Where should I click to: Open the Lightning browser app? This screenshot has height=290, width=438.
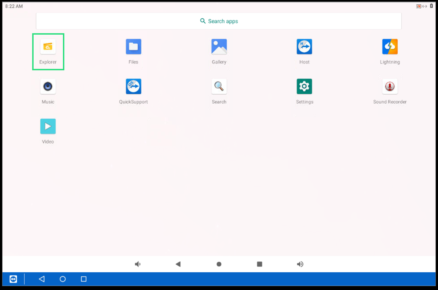click(390, 47)
